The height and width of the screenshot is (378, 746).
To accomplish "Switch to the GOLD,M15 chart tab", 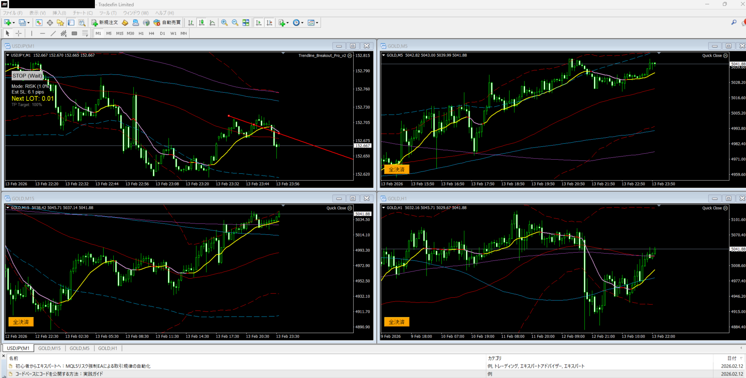I will [49, 348].
